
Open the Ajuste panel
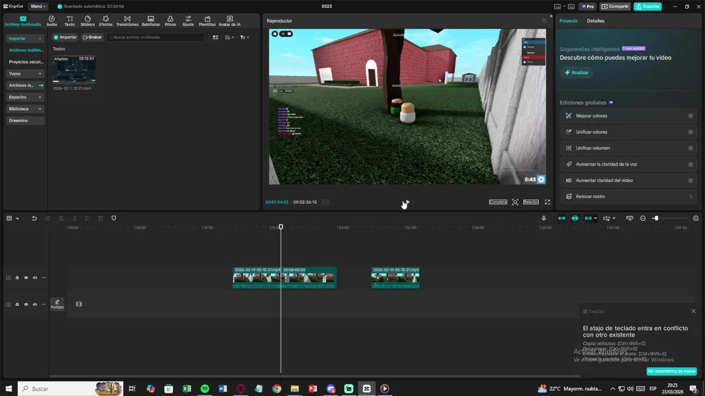188,21
